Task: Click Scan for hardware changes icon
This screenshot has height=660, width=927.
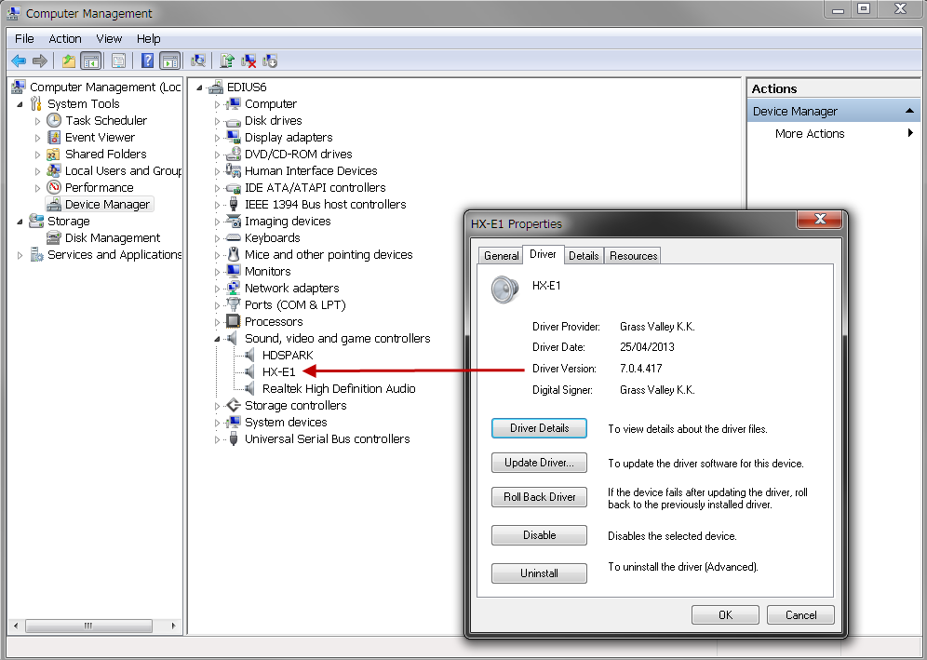Action: (197, 61)
